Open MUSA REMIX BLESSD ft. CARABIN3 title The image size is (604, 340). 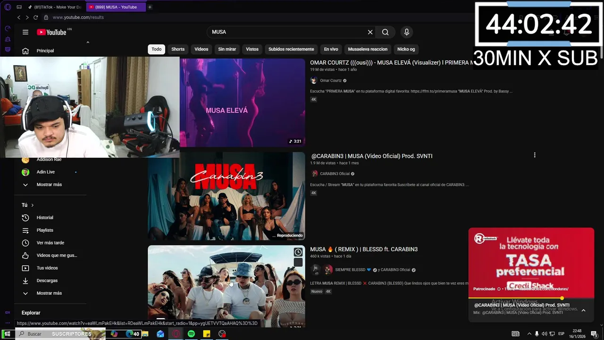coord(364,249)
